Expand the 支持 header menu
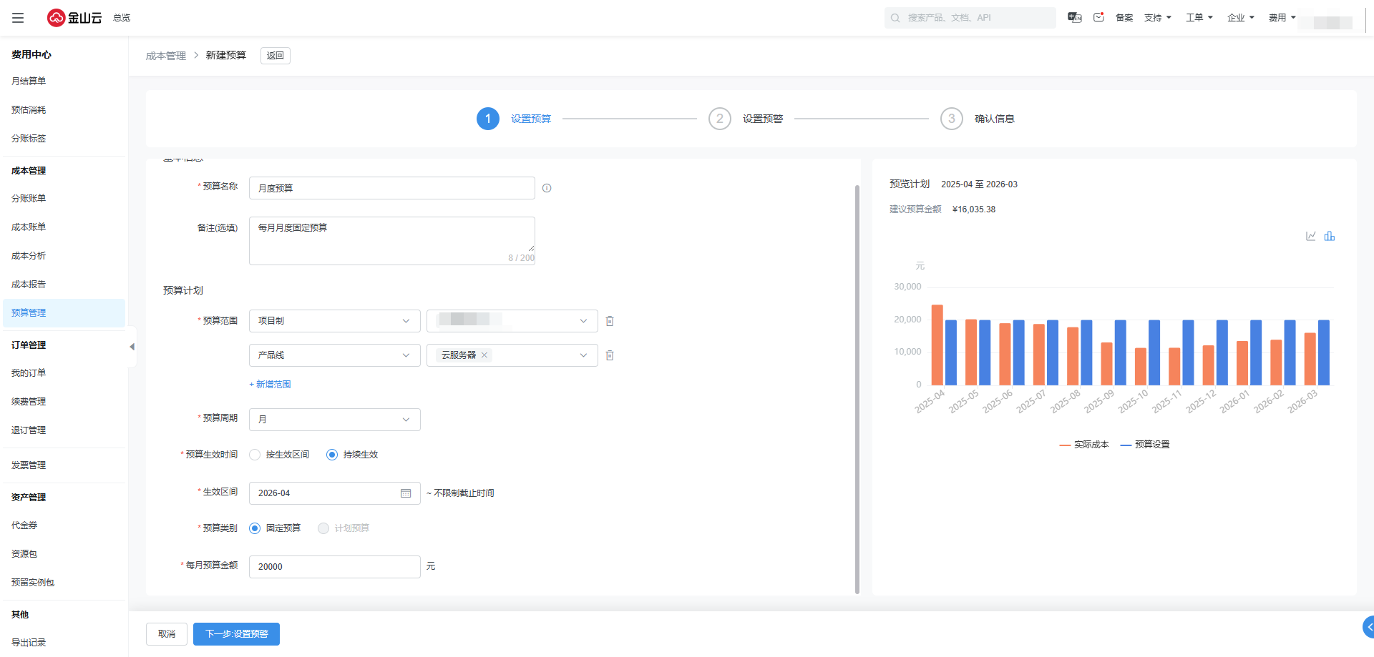 click(x=1157, y=18)
